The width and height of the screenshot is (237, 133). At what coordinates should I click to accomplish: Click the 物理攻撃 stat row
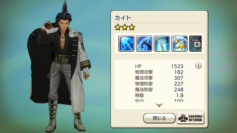159,72
